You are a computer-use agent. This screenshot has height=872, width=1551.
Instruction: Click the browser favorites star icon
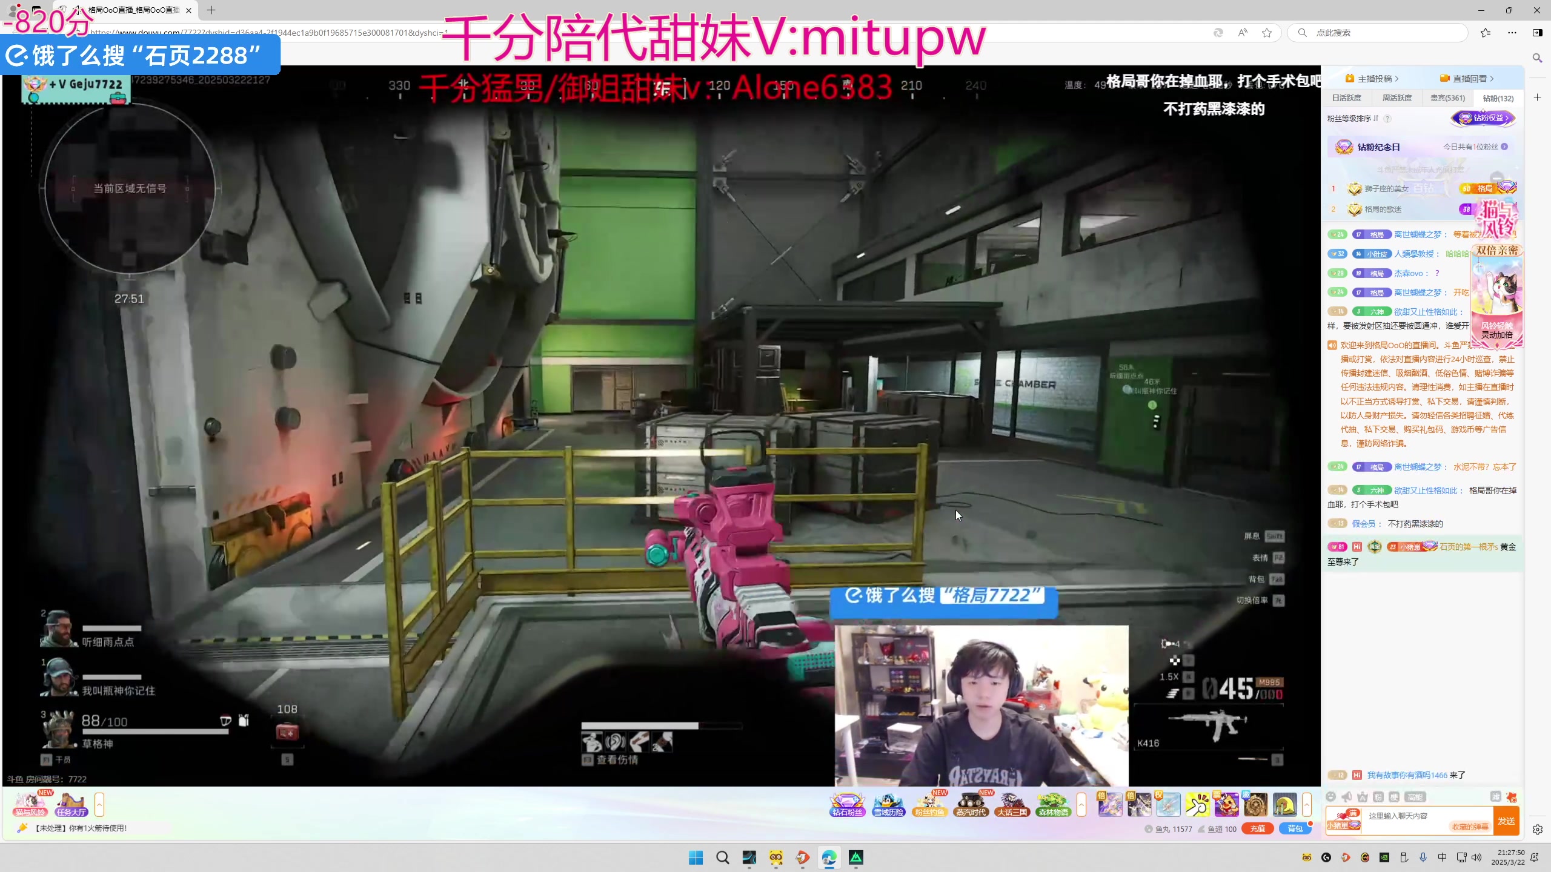tap(1267, 33)
